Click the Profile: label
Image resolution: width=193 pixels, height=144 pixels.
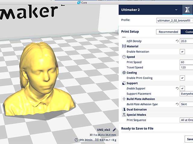click(x=126, y=20)
